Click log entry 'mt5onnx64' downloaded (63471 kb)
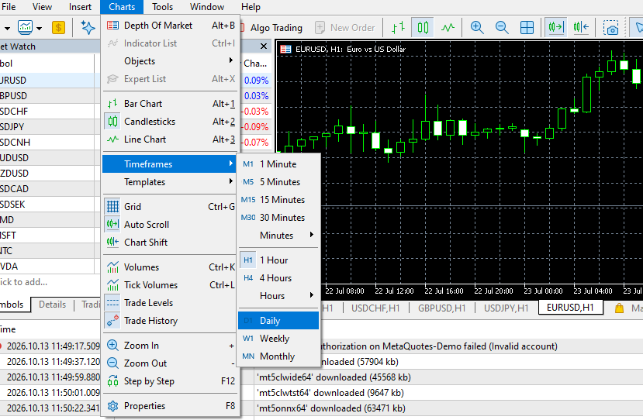Viewport: 643px width, 420px height. click(x=331, y=408)
